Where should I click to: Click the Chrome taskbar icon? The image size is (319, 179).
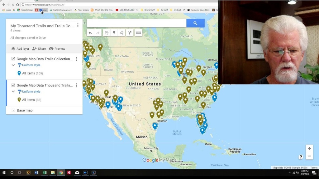coord(61,172)
